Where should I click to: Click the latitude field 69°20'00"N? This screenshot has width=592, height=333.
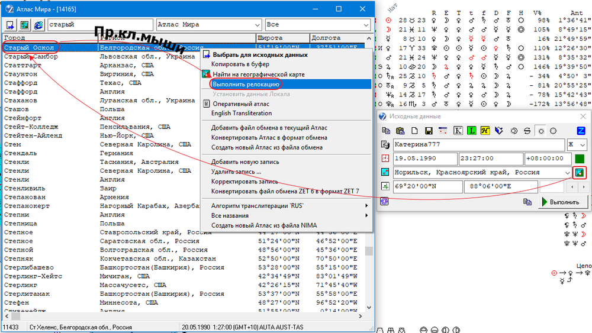click(x=428, y=186)
